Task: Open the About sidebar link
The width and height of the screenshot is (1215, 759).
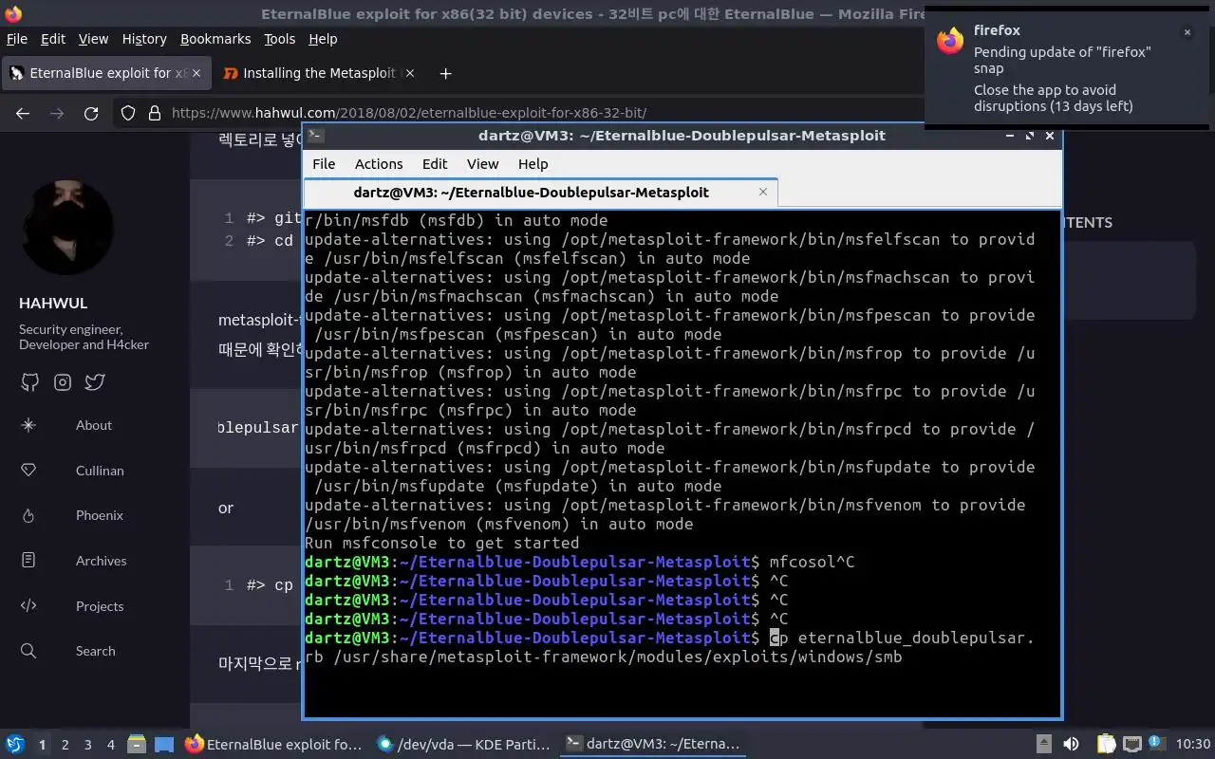Action: pos(94,425)
